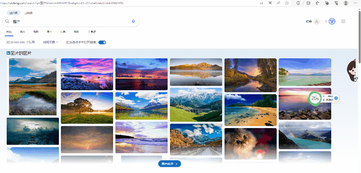Click the Microsoft Rewards trophy icon
This screenshot has height=173, width=361.
[x=332, y=21]
